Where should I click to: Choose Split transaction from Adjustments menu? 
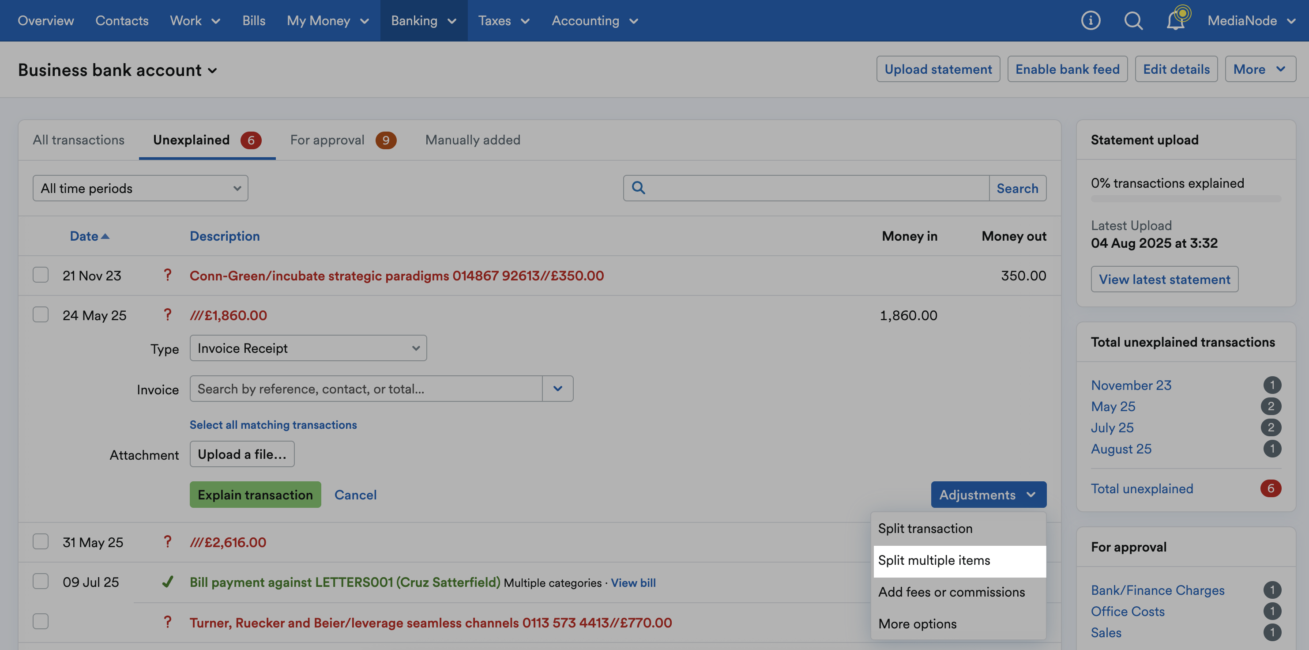coord(959,529)
